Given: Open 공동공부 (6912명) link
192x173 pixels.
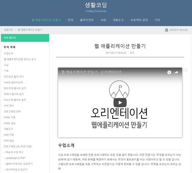Looking at the screenshot, I should point(178,30).
